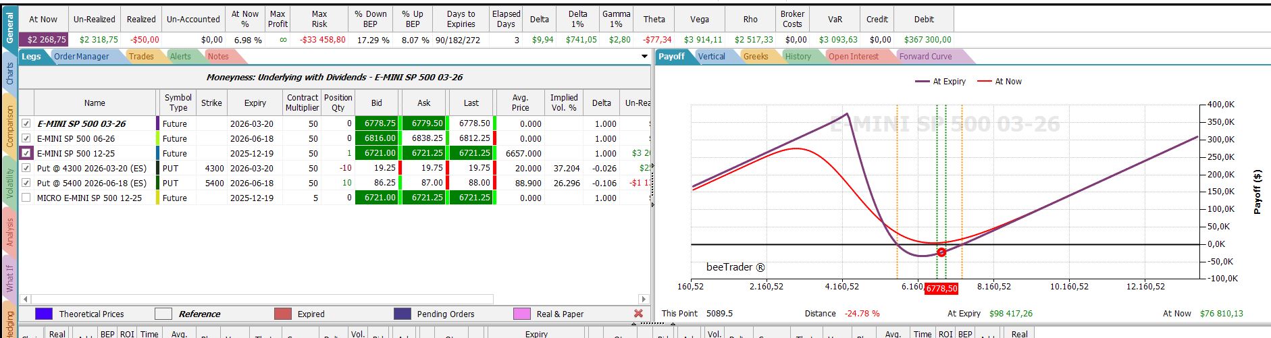Viewport: 1271px width, 338px height.
Task: Select the Legs tab
Action: click(31, 57)
